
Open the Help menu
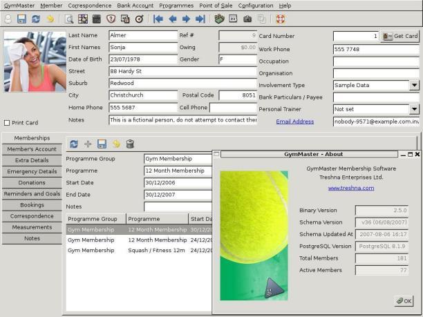coord(285,6)
